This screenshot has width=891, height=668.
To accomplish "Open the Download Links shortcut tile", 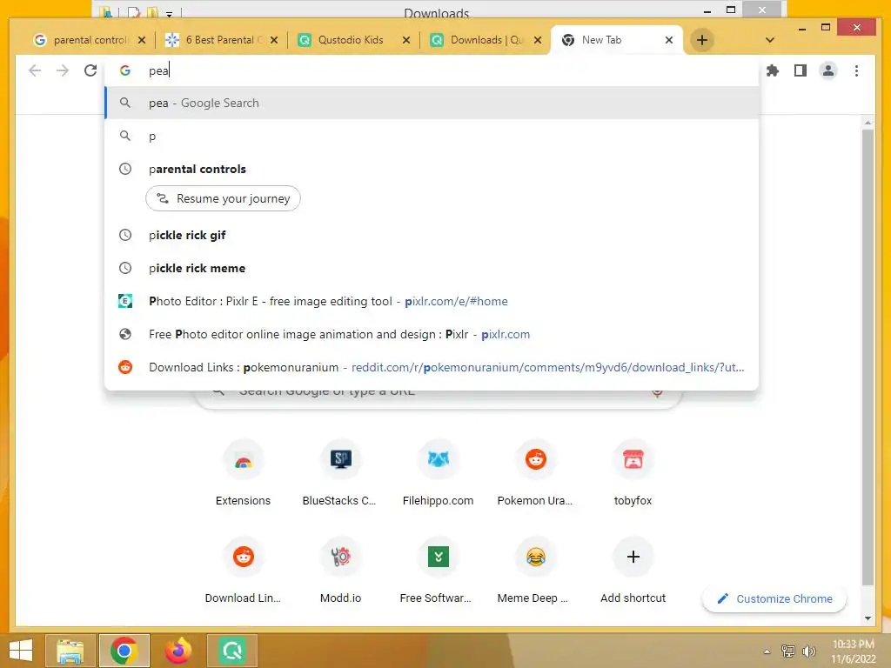I will [244, 571].
